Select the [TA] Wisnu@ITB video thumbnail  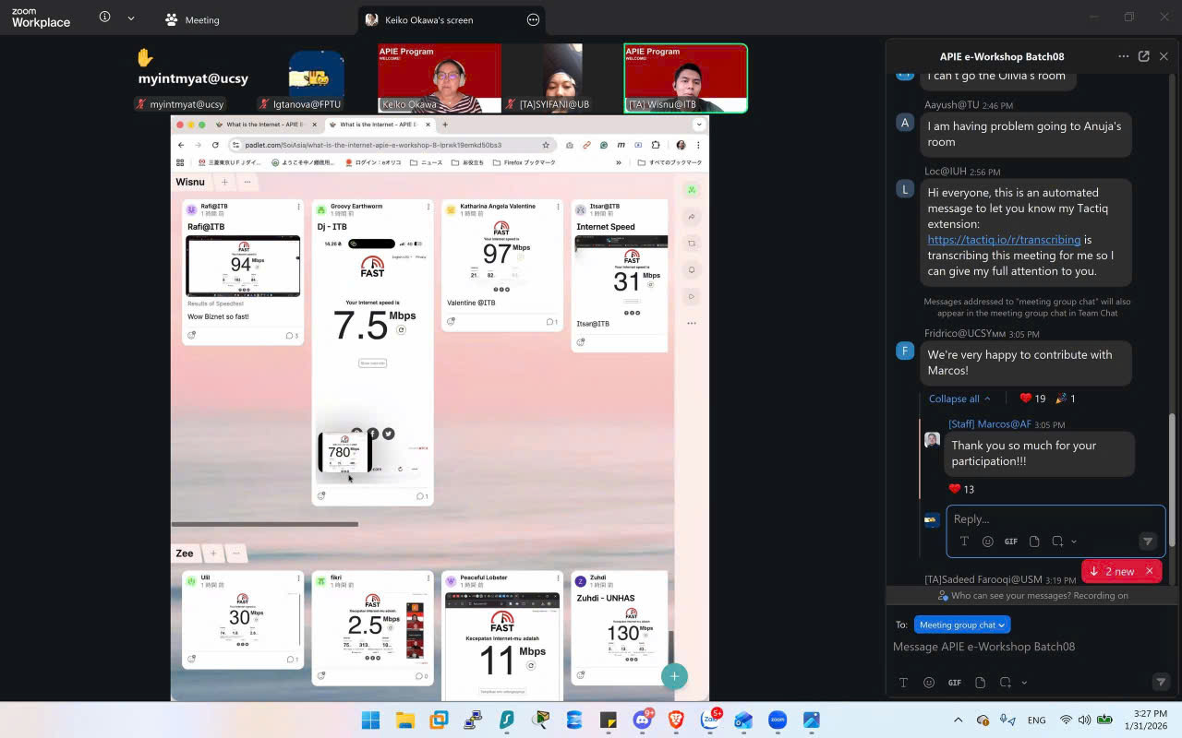685,77
